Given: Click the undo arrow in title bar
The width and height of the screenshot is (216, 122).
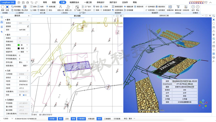Looking at the screenshot, I should click(x=32, y=2).
